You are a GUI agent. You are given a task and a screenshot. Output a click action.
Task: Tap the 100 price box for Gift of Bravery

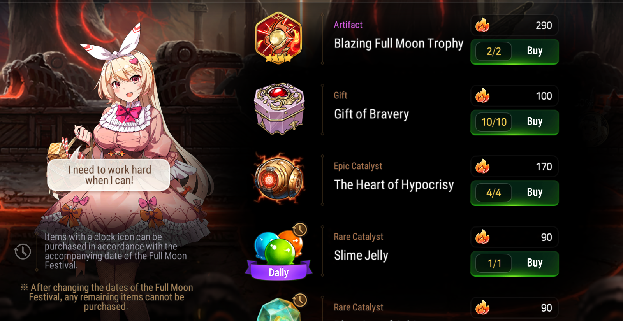click(514, 96)
